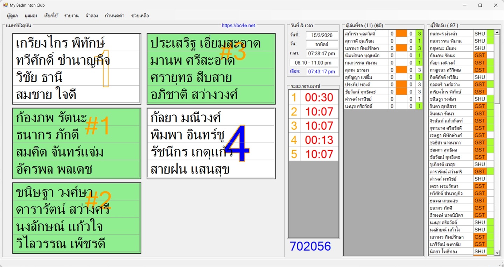This screenshot has width=504, height=267.
Task: Click the GST cell for กุลสตรี วงศ์สว่าง
Action: [480, 84]
